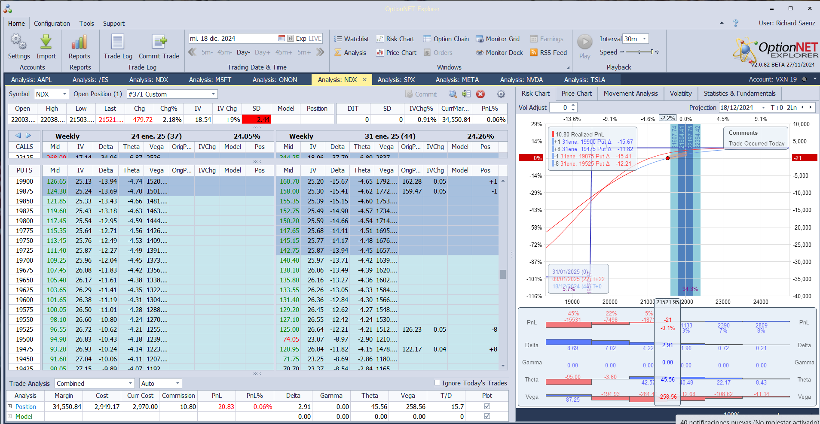Viewport: 820px width, 424px height.
Task: Open the Symbol NDX dropdown
Action: coord(64,94)
